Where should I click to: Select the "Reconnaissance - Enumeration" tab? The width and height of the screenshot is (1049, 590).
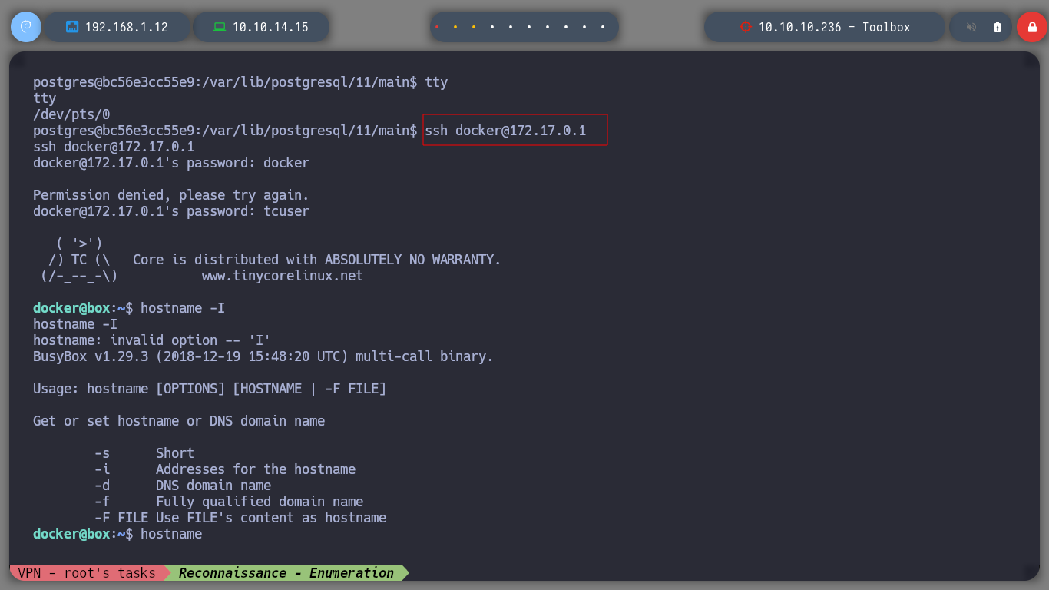coord(286,573)
